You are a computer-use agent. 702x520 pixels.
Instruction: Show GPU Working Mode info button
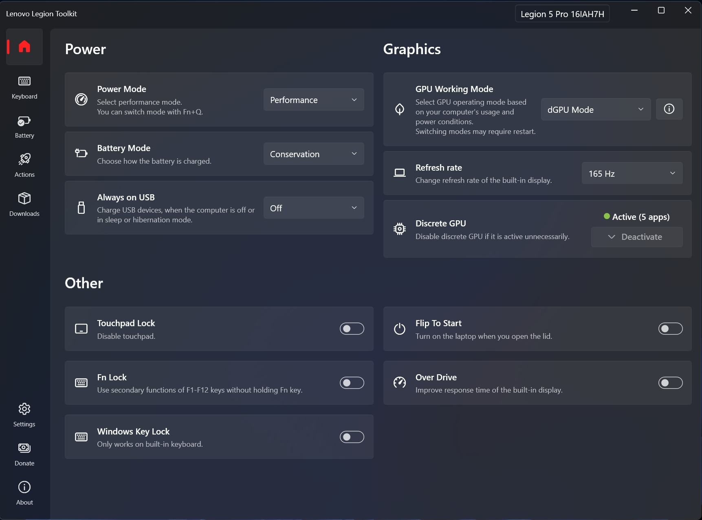tap(669, 109)
